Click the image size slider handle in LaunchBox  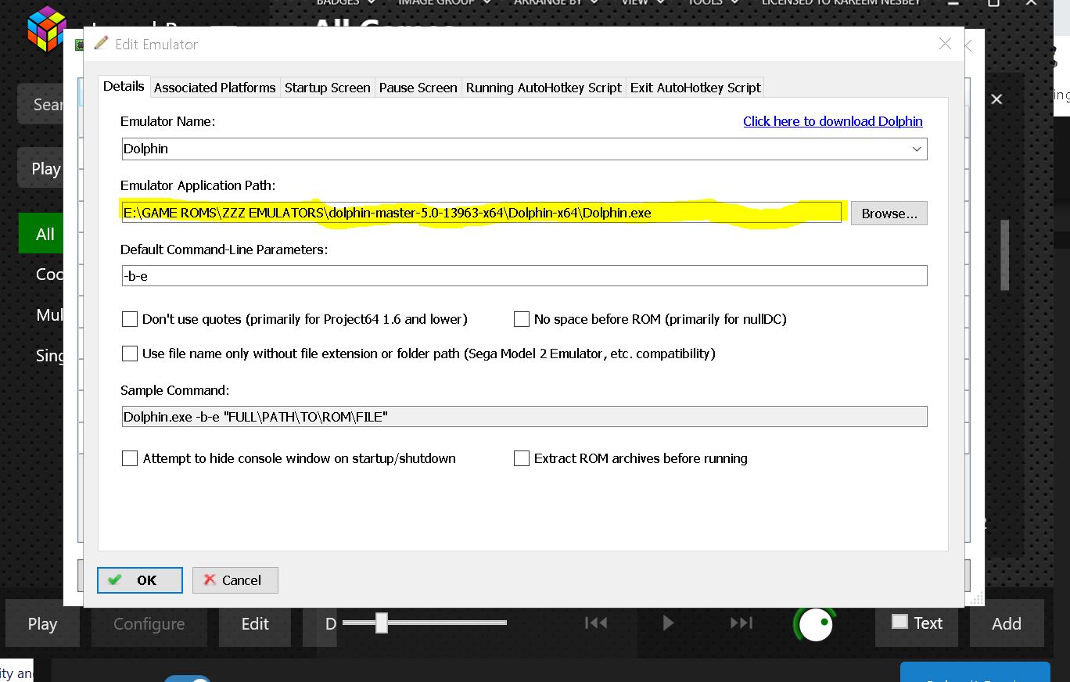381,623
